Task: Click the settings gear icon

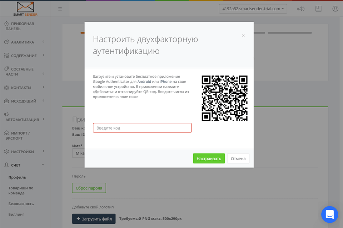Action: click(6, 151)
